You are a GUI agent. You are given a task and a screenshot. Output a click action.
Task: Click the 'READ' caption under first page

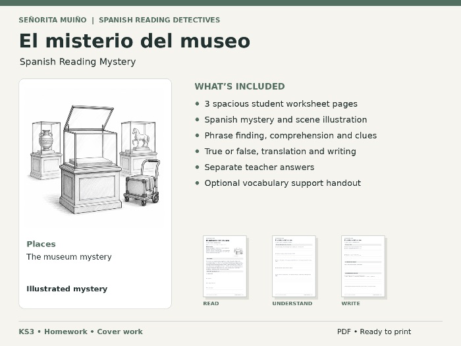tap(211, 303)
